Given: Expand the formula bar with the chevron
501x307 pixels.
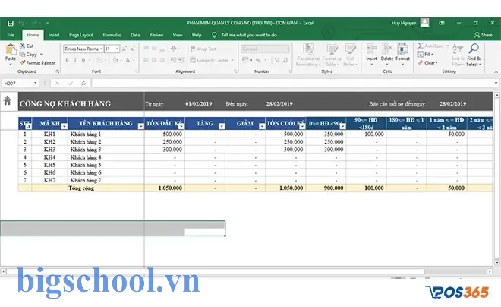Looking at the screenshot, I should click(496, 83).
